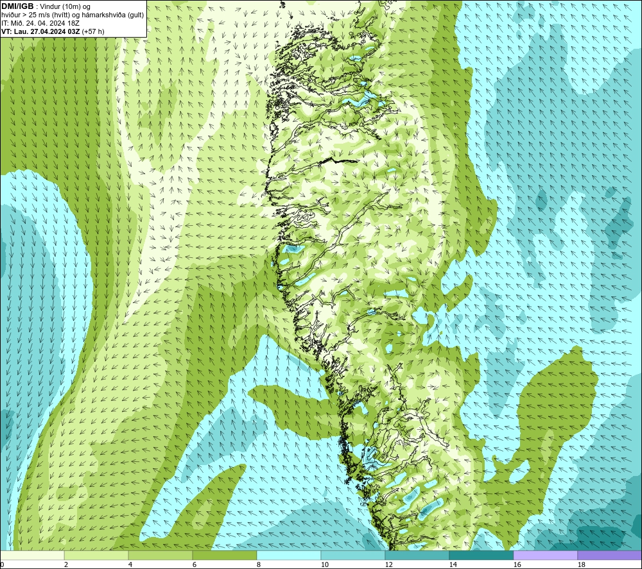
Task: Click the scale label '2'
Action: [x=66, y=565]
